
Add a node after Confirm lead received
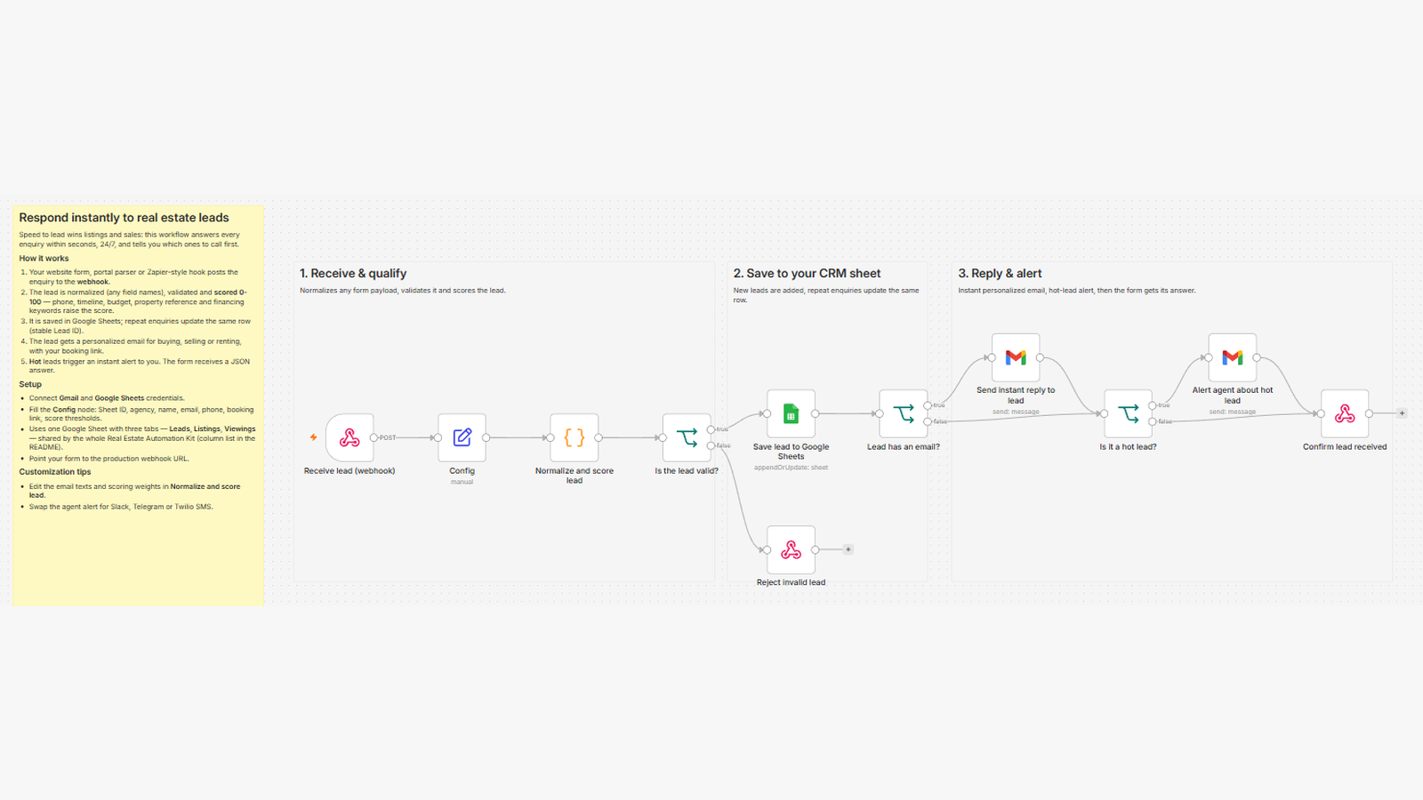click(1402, 413)
